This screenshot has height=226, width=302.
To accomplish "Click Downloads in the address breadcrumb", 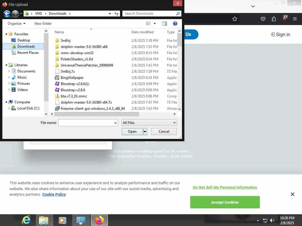I will coord(58,14).
